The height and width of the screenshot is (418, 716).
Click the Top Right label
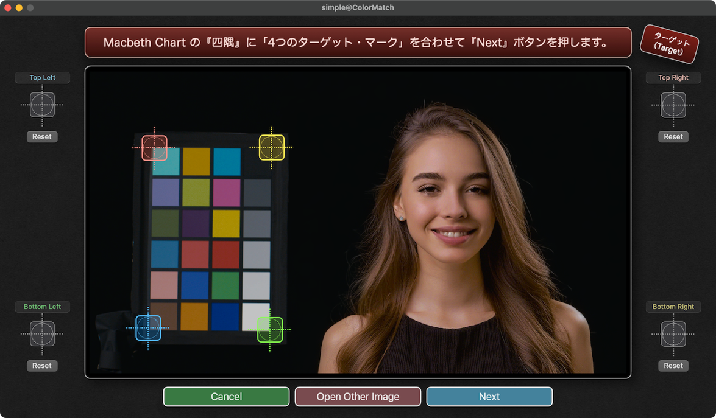[673, 77]
